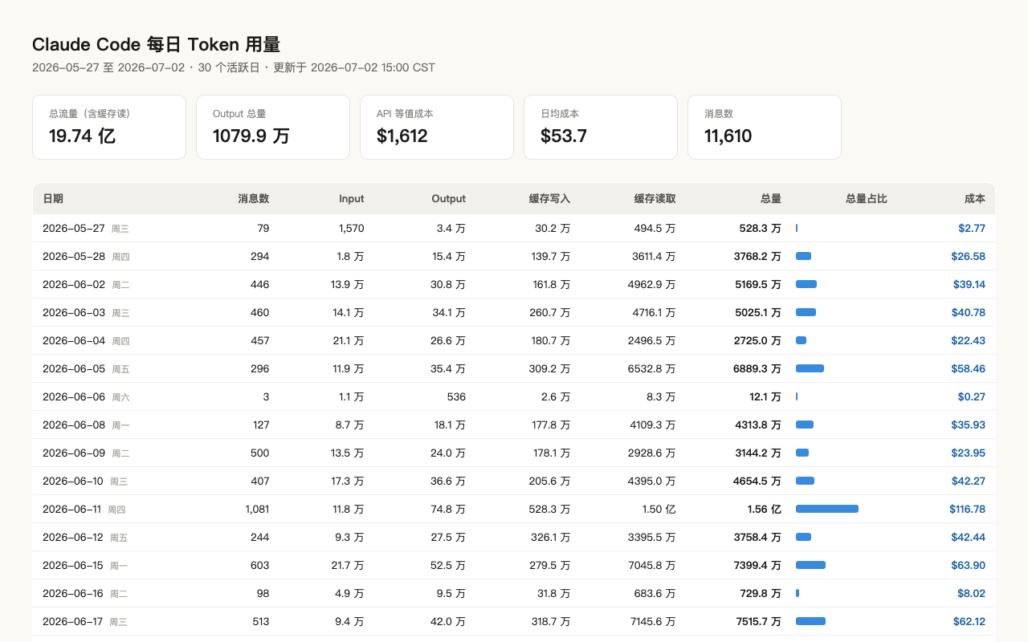The width and height of the screenshot is (1028, 642).
Task: Click the date cell 2026-06-15
Action: tap(73, 565)
